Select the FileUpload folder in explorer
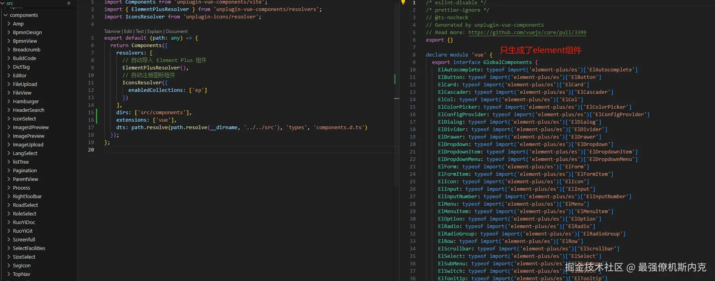The image size is (715, 281). click(x=25, y=84)
